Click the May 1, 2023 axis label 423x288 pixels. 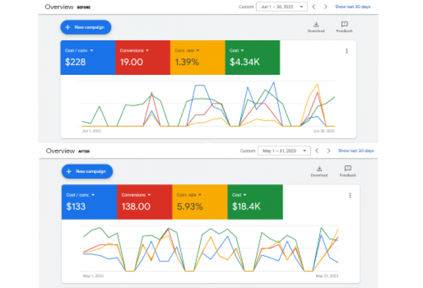pos(93,276)
